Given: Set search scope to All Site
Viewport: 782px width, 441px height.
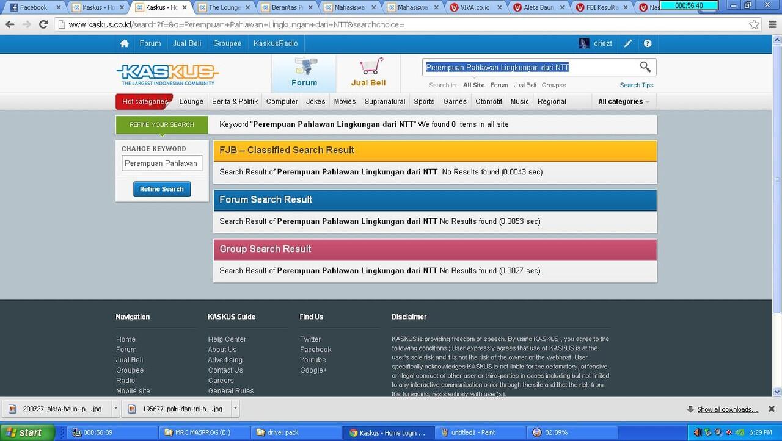Looking at the screenshot, I should click(x=474, y=85).
